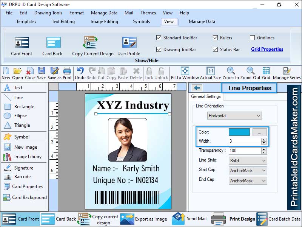
Task: Click the color browse ellipsis button
Action: click(259, 132)
